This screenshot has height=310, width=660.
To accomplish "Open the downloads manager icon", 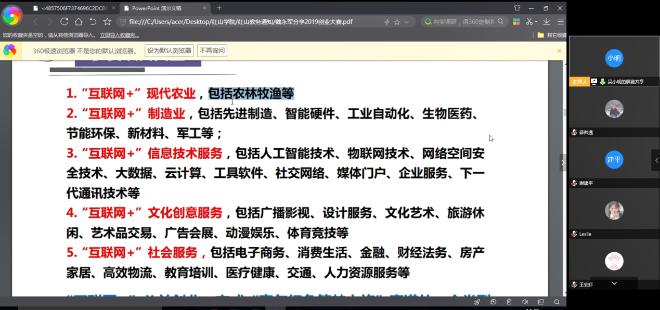I will coord(547,22).
